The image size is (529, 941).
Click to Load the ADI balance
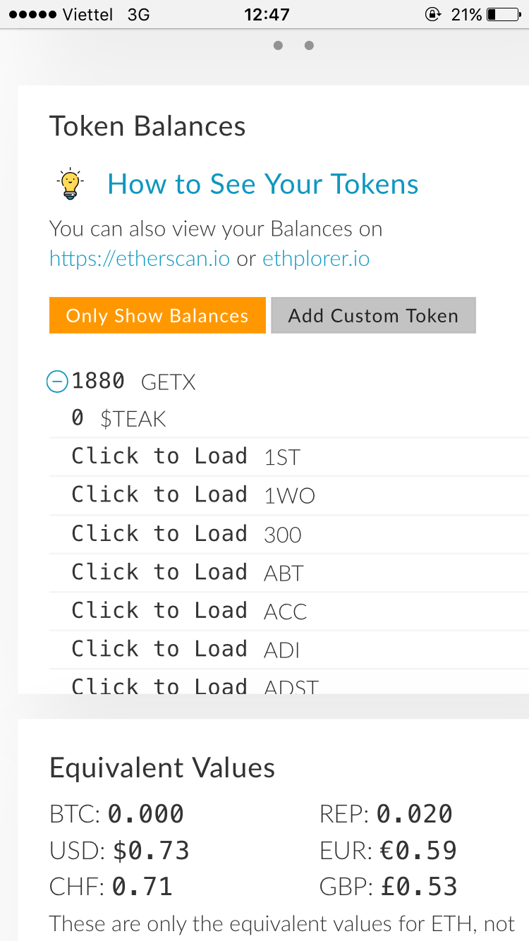coord(159,649)
